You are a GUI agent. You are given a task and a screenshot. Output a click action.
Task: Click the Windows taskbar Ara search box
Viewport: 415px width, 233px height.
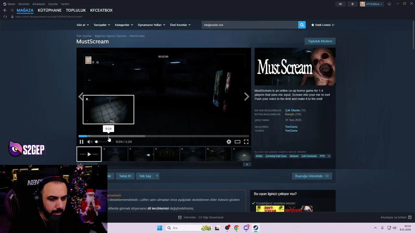189,228
